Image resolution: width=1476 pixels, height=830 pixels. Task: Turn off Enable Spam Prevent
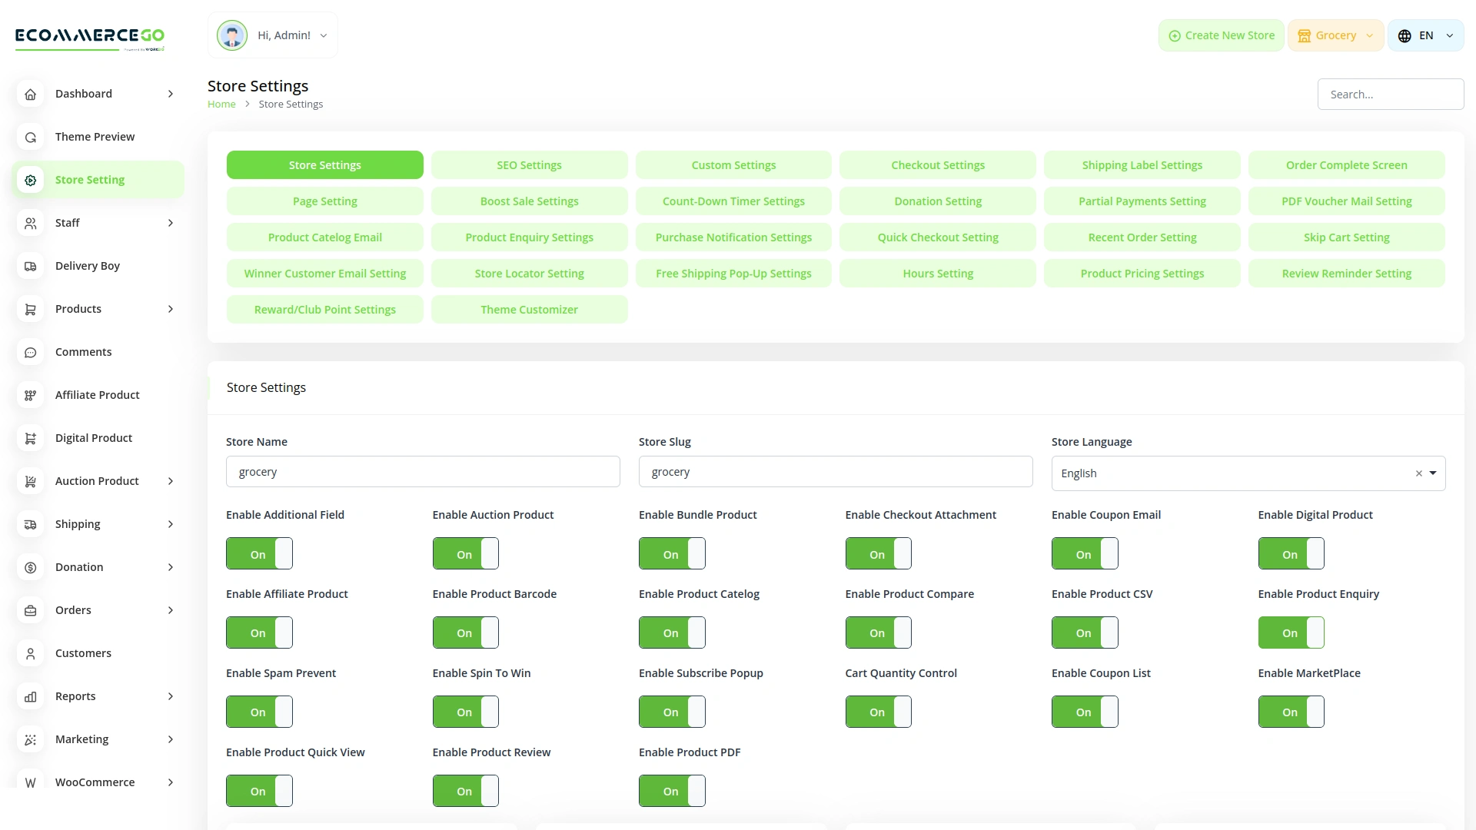259,711
